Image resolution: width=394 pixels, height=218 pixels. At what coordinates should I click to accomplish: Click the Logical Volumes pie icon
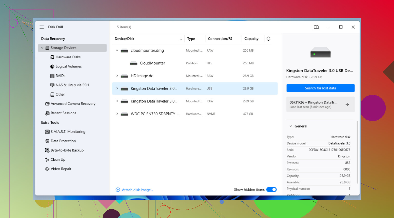coord(52,66)
